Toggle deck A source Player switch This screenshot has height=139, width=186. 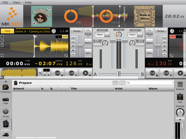[102, 34]
